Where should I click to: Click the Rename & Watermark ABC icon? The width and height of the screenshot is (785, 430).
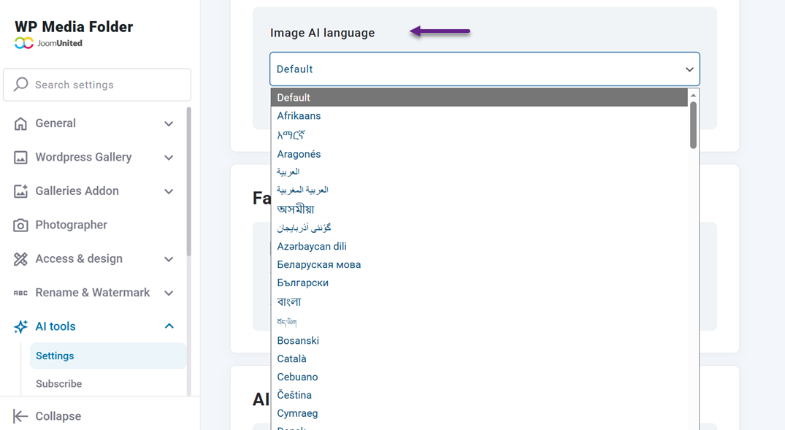pyautogui.click(x=20, y=292)
